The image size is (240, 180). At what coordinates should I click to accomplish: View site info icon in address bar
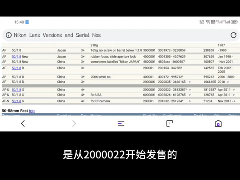coord(9,35)
